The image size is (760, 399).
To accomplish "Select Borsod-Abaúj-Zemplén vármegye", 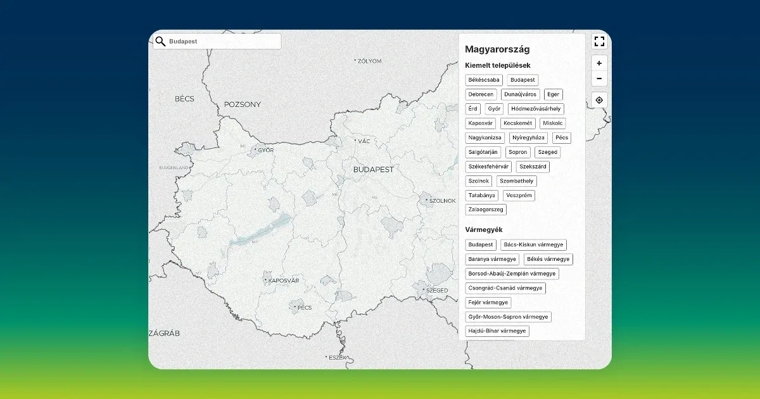I will click(x=512, y=274).
